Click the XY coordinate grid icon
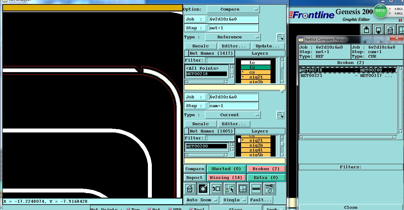Image resolution: width=404 pixels, height=210 pixels. (243, 189)
